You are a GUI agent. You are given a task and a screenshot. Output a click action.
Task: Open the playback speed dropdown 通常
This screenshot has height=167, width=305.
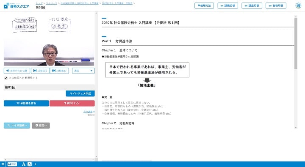click(83, 71)
